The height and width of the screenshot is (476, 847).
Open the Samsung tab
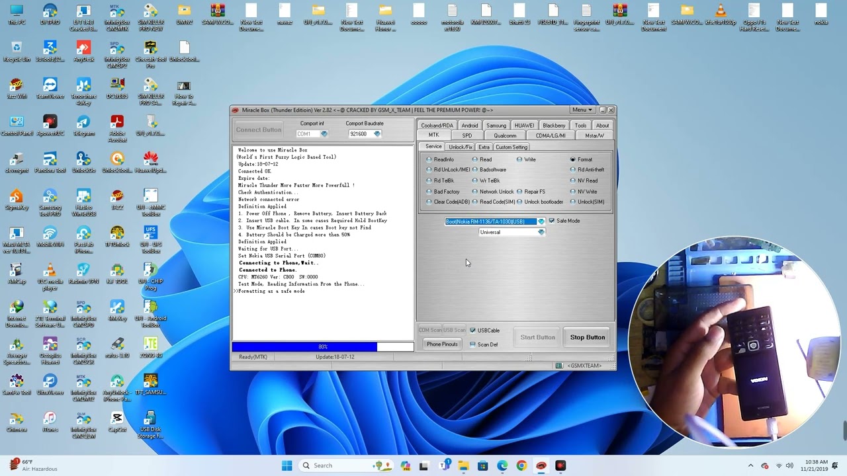pos(496,126)
